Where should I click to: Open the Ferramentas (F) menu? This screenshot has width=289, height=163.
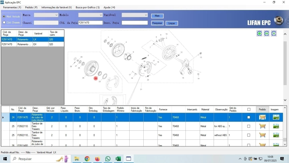pos(12,7)
